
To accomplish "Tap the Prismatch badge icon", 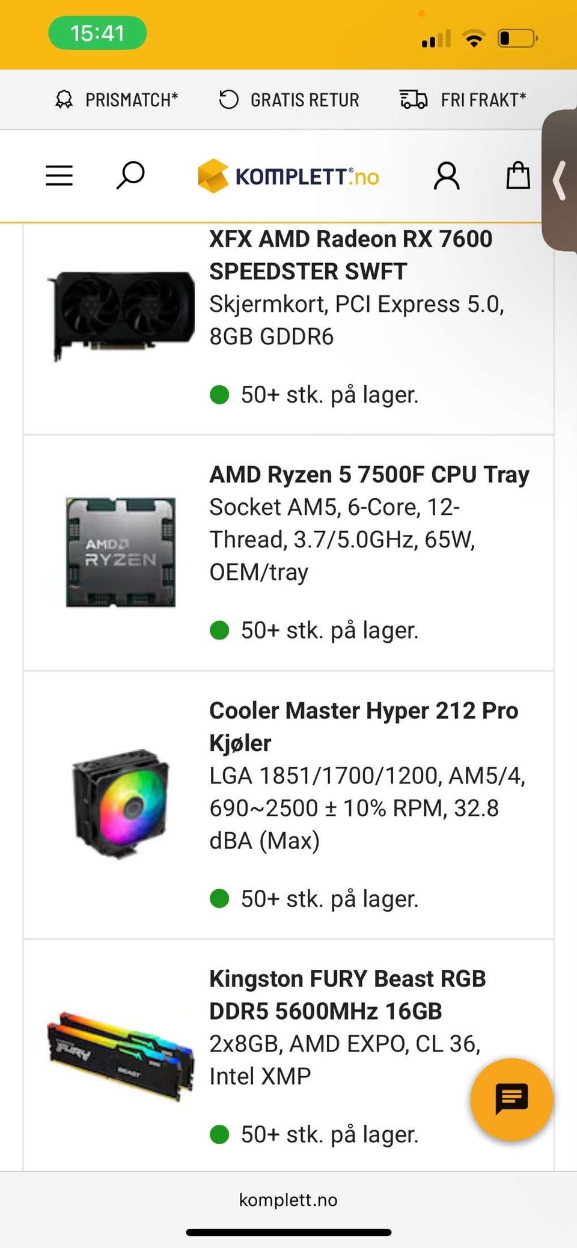I will pyautogui.click(x=64, y=100).
